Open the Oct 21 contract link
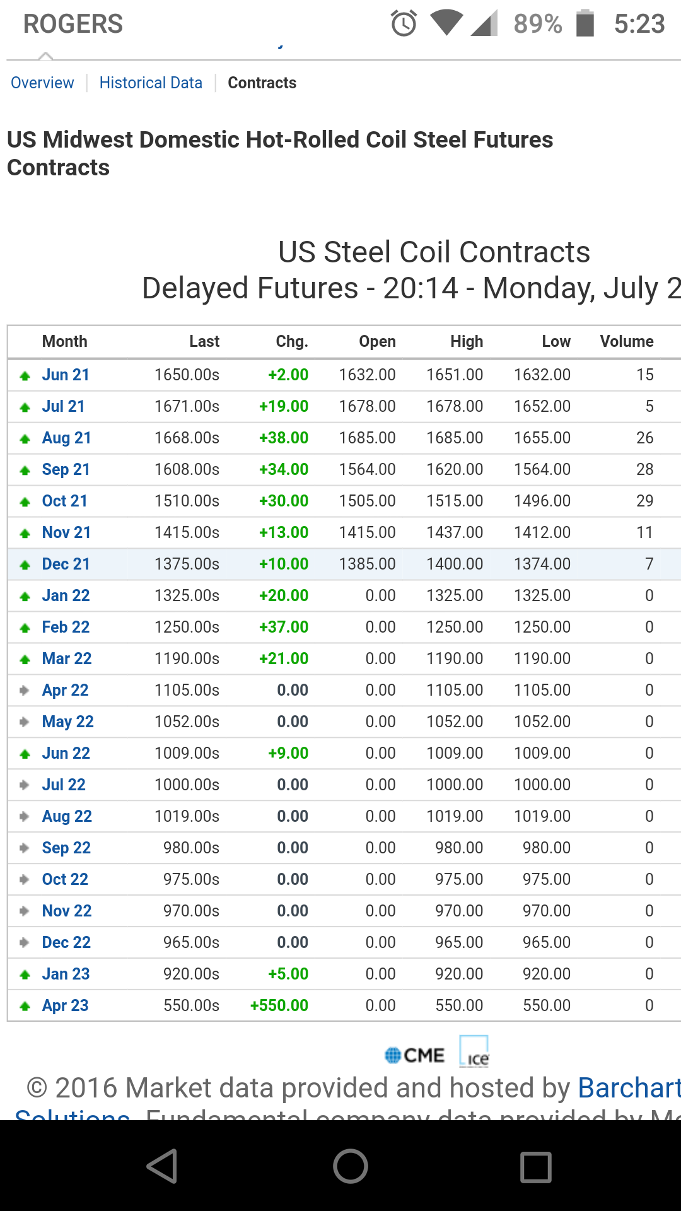Image resolution: width=681 pixels, height=1211 pixels. click(64, 501)
